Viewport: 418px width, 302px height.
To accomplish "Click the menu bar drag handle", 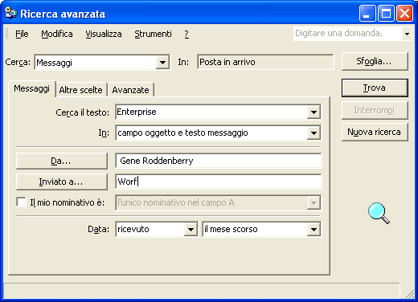I will [7, 34].
